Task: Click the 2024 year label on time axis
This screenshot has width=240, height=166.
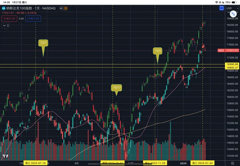Action: [x=183, y=163]
